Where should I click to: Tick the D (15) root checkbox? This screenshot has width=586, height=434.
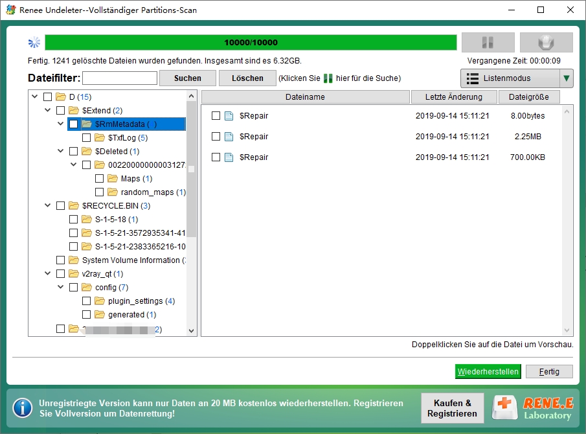click(x=47, y=97)
